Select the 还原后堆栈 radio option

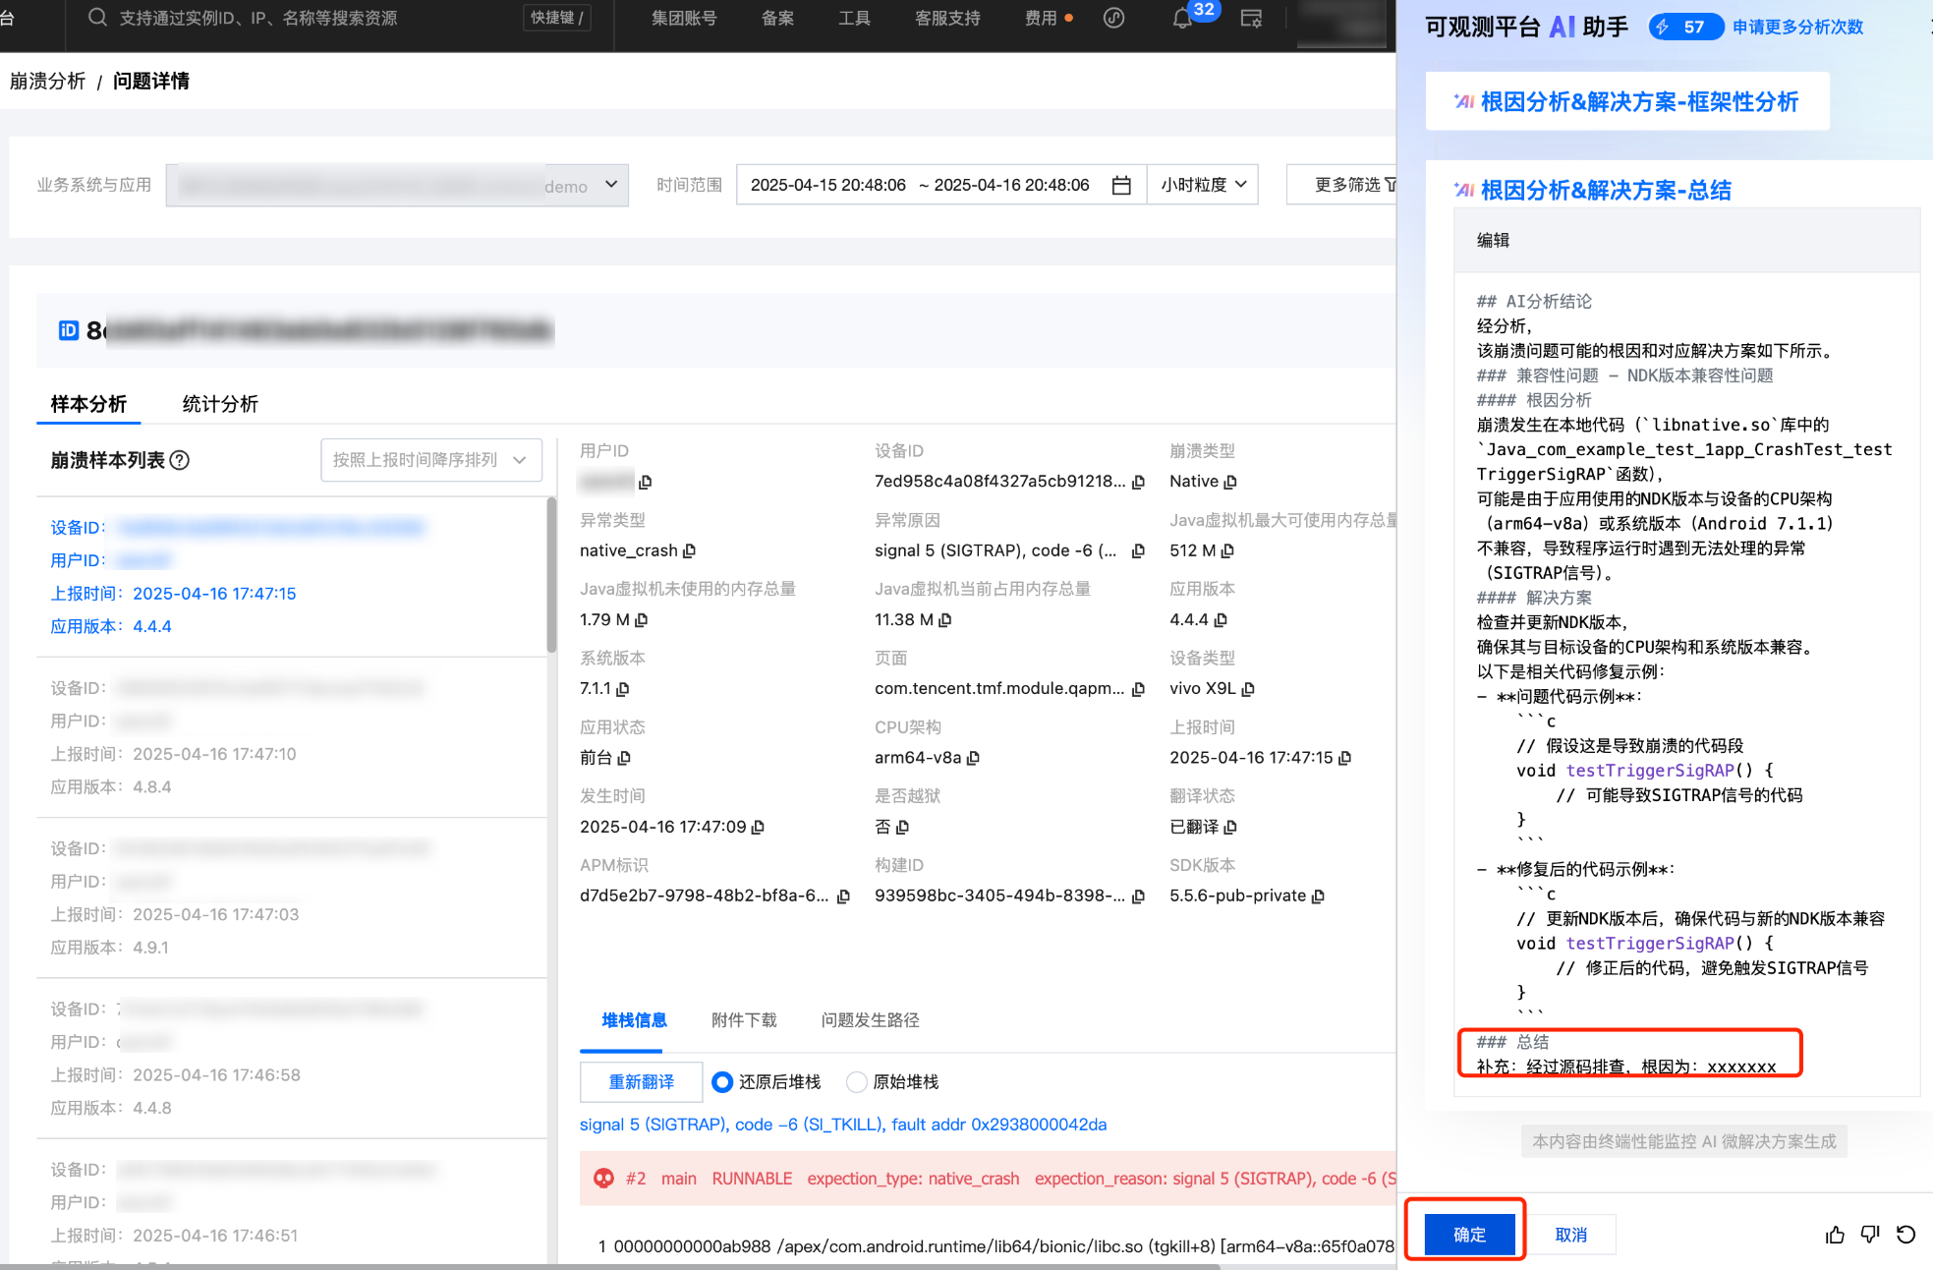722,1082
